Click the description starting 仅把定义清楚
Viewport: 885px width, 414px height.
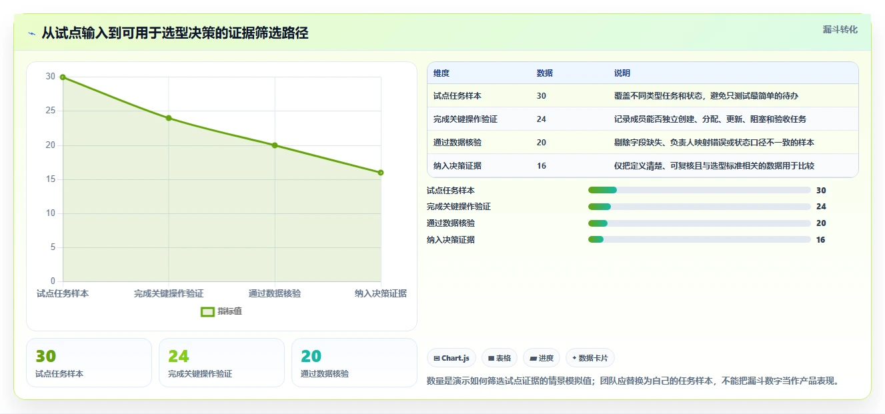tap(714, 166)
